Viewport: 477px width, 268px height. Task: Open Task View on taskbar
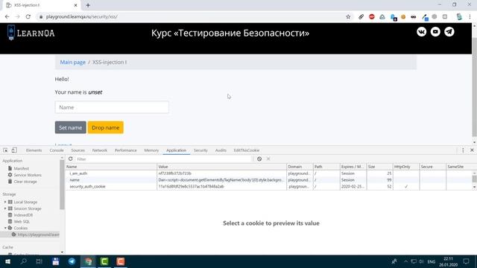pyautogui.click(x=39, y=261)
